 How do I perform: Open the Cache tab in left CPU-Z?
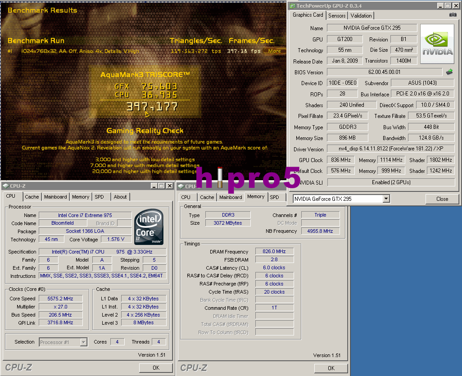[32, 197]
